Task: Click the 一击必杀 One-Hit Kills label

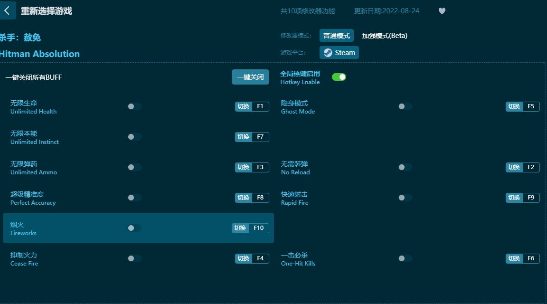Action: coord(298,259)
